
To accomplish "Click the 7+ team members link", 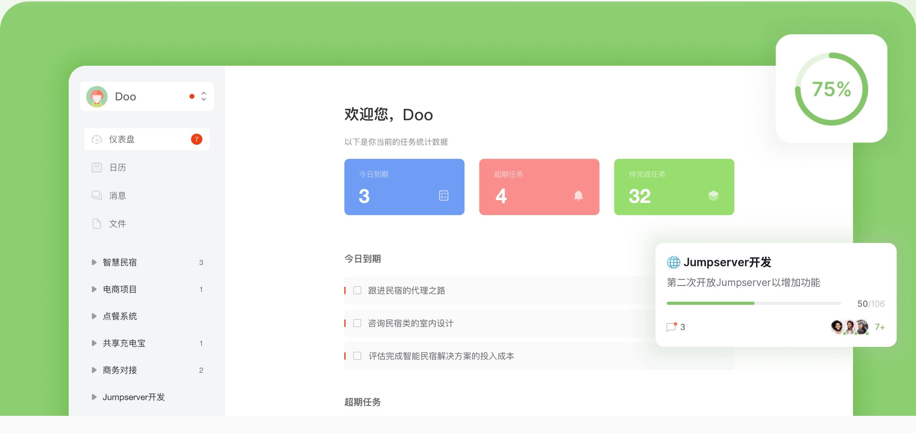I will (880, 326).
